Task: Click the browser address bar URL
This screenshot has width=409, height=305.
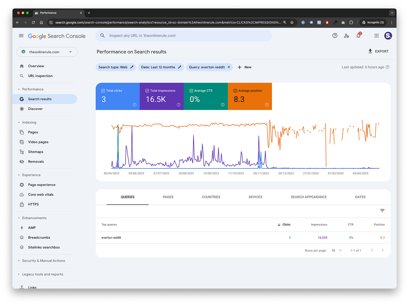Action: pyautogui.click(x=168, y=22)
